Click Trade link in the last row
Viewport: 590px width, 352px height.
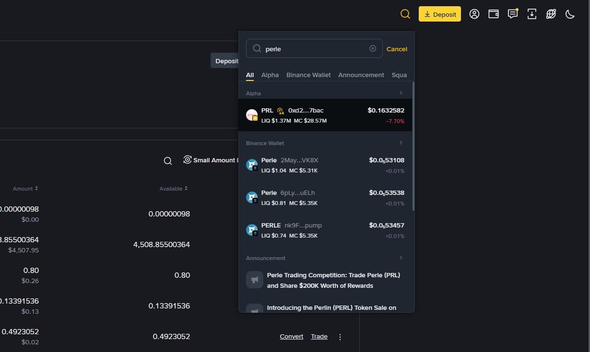(319, 337)
